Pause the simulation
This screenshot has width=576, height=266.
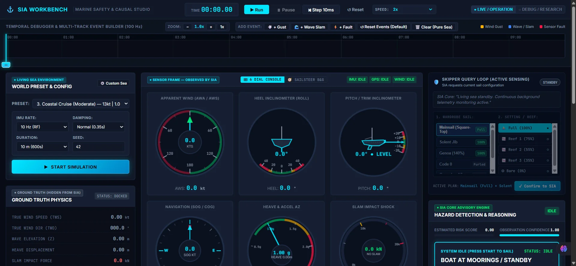point(286,10)
